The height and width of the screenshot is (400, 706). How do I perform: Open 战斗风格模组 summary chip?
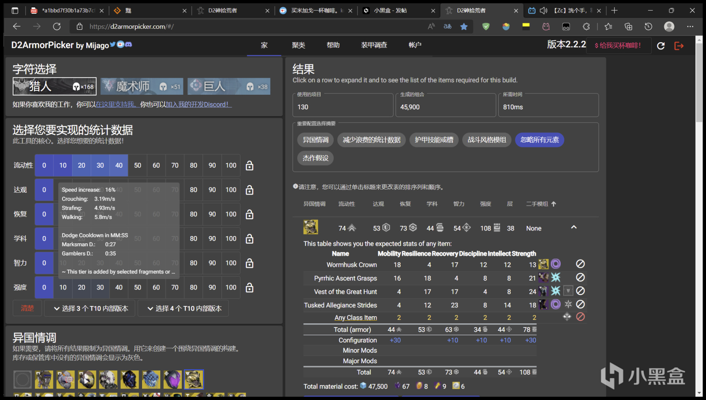(487, 140)
